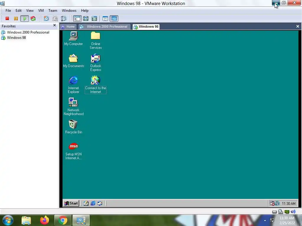Image resolution: width=302 pixels, height=226 pixels.
Task: Open the Windows 7 Start orb
Action: coord(8,220)
